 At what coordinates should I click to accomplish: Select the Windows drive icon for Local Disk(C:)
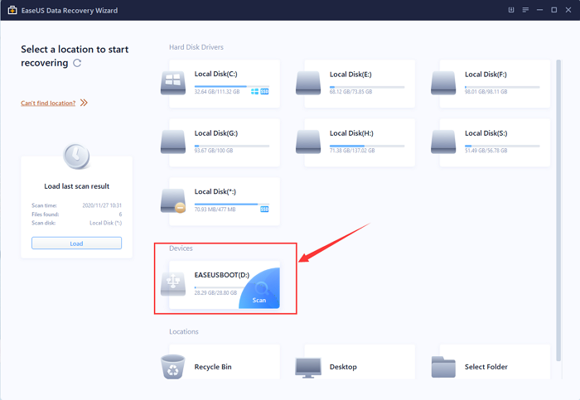173,83
